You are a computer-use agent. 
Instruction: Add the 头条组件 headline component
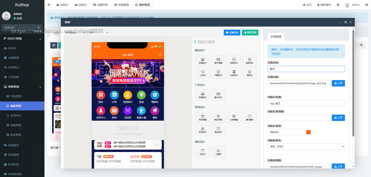click(234, 73)
